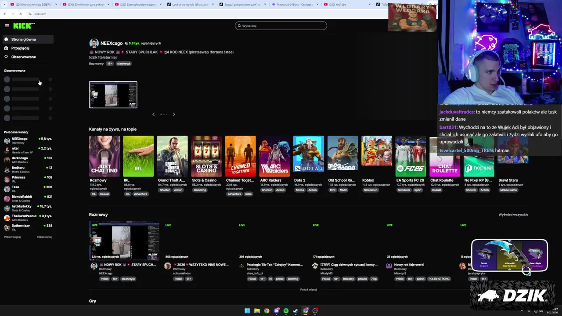Click the NEEXcsgo featured channel name
Viewport: 562px width, 316px height.
(x=112, y=43)
